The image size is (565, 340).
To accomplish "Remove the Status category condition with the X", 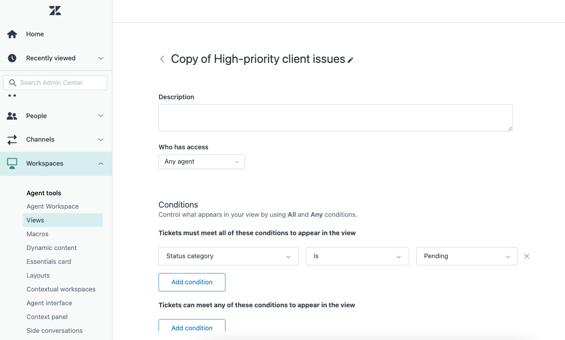I will pos(527,256).
